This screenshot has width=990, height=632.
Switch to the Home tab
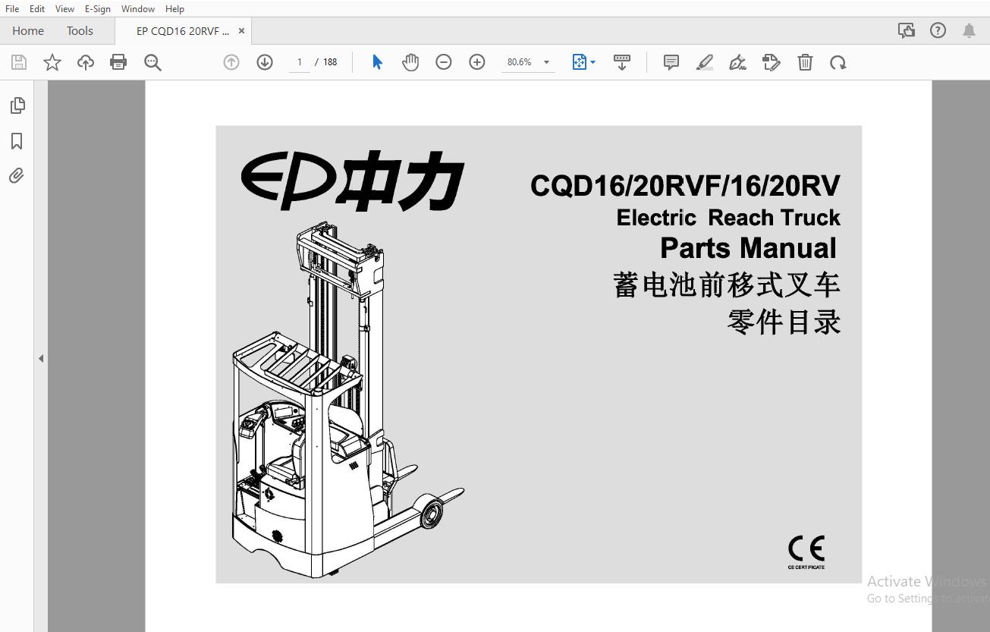[28, 31]
